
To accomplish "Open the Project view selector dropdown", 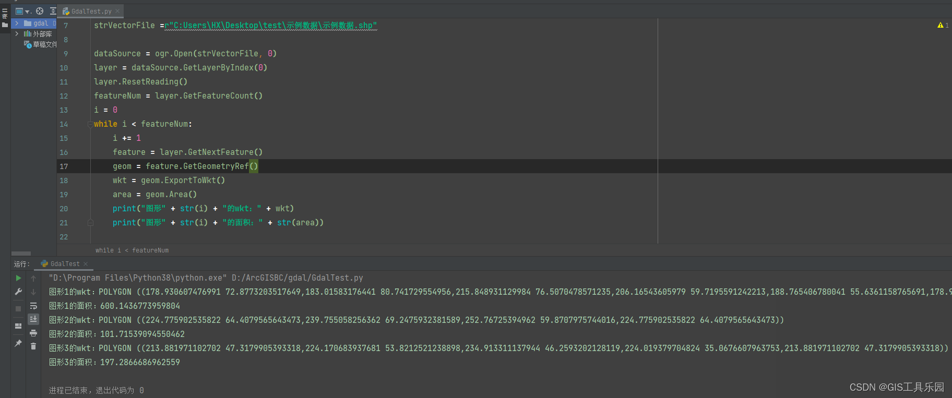I will click(23, 11).
